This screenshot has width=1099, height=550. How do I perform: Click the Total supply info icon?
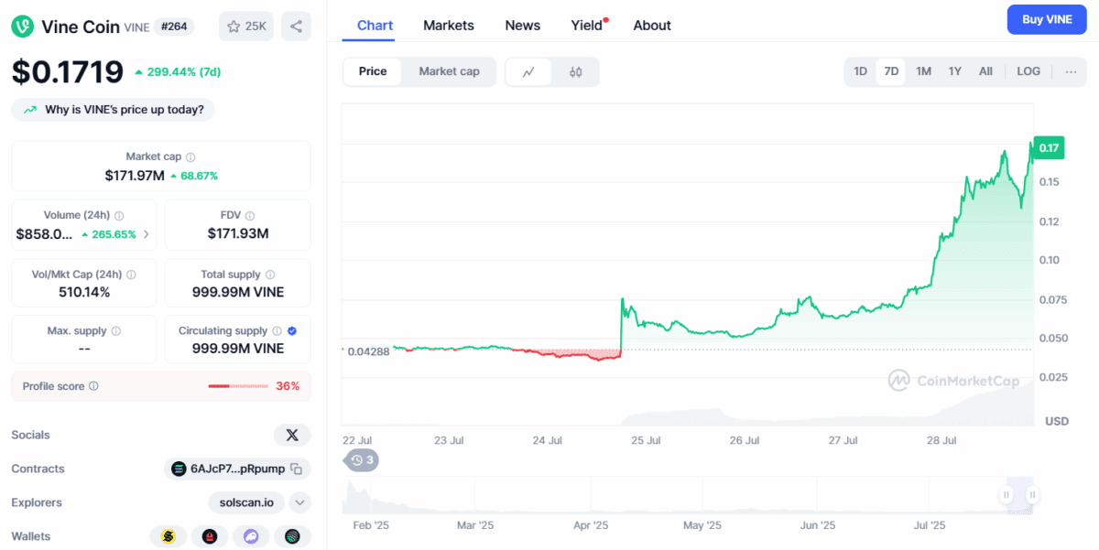pos(269,275)
